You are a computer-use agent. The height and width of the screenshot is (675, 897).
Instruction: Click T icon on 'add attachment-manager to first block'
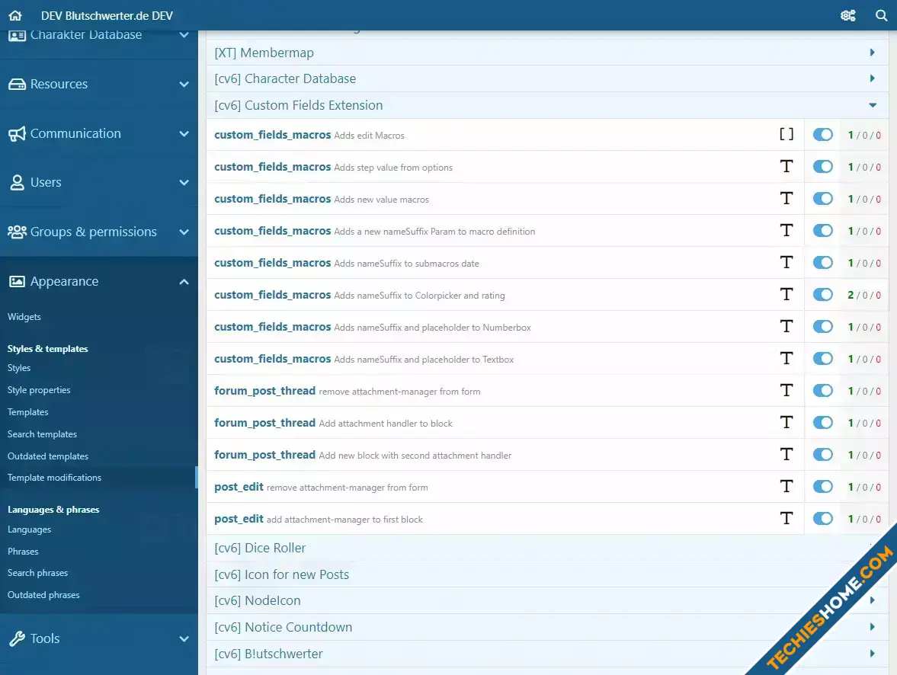[786, 519]
